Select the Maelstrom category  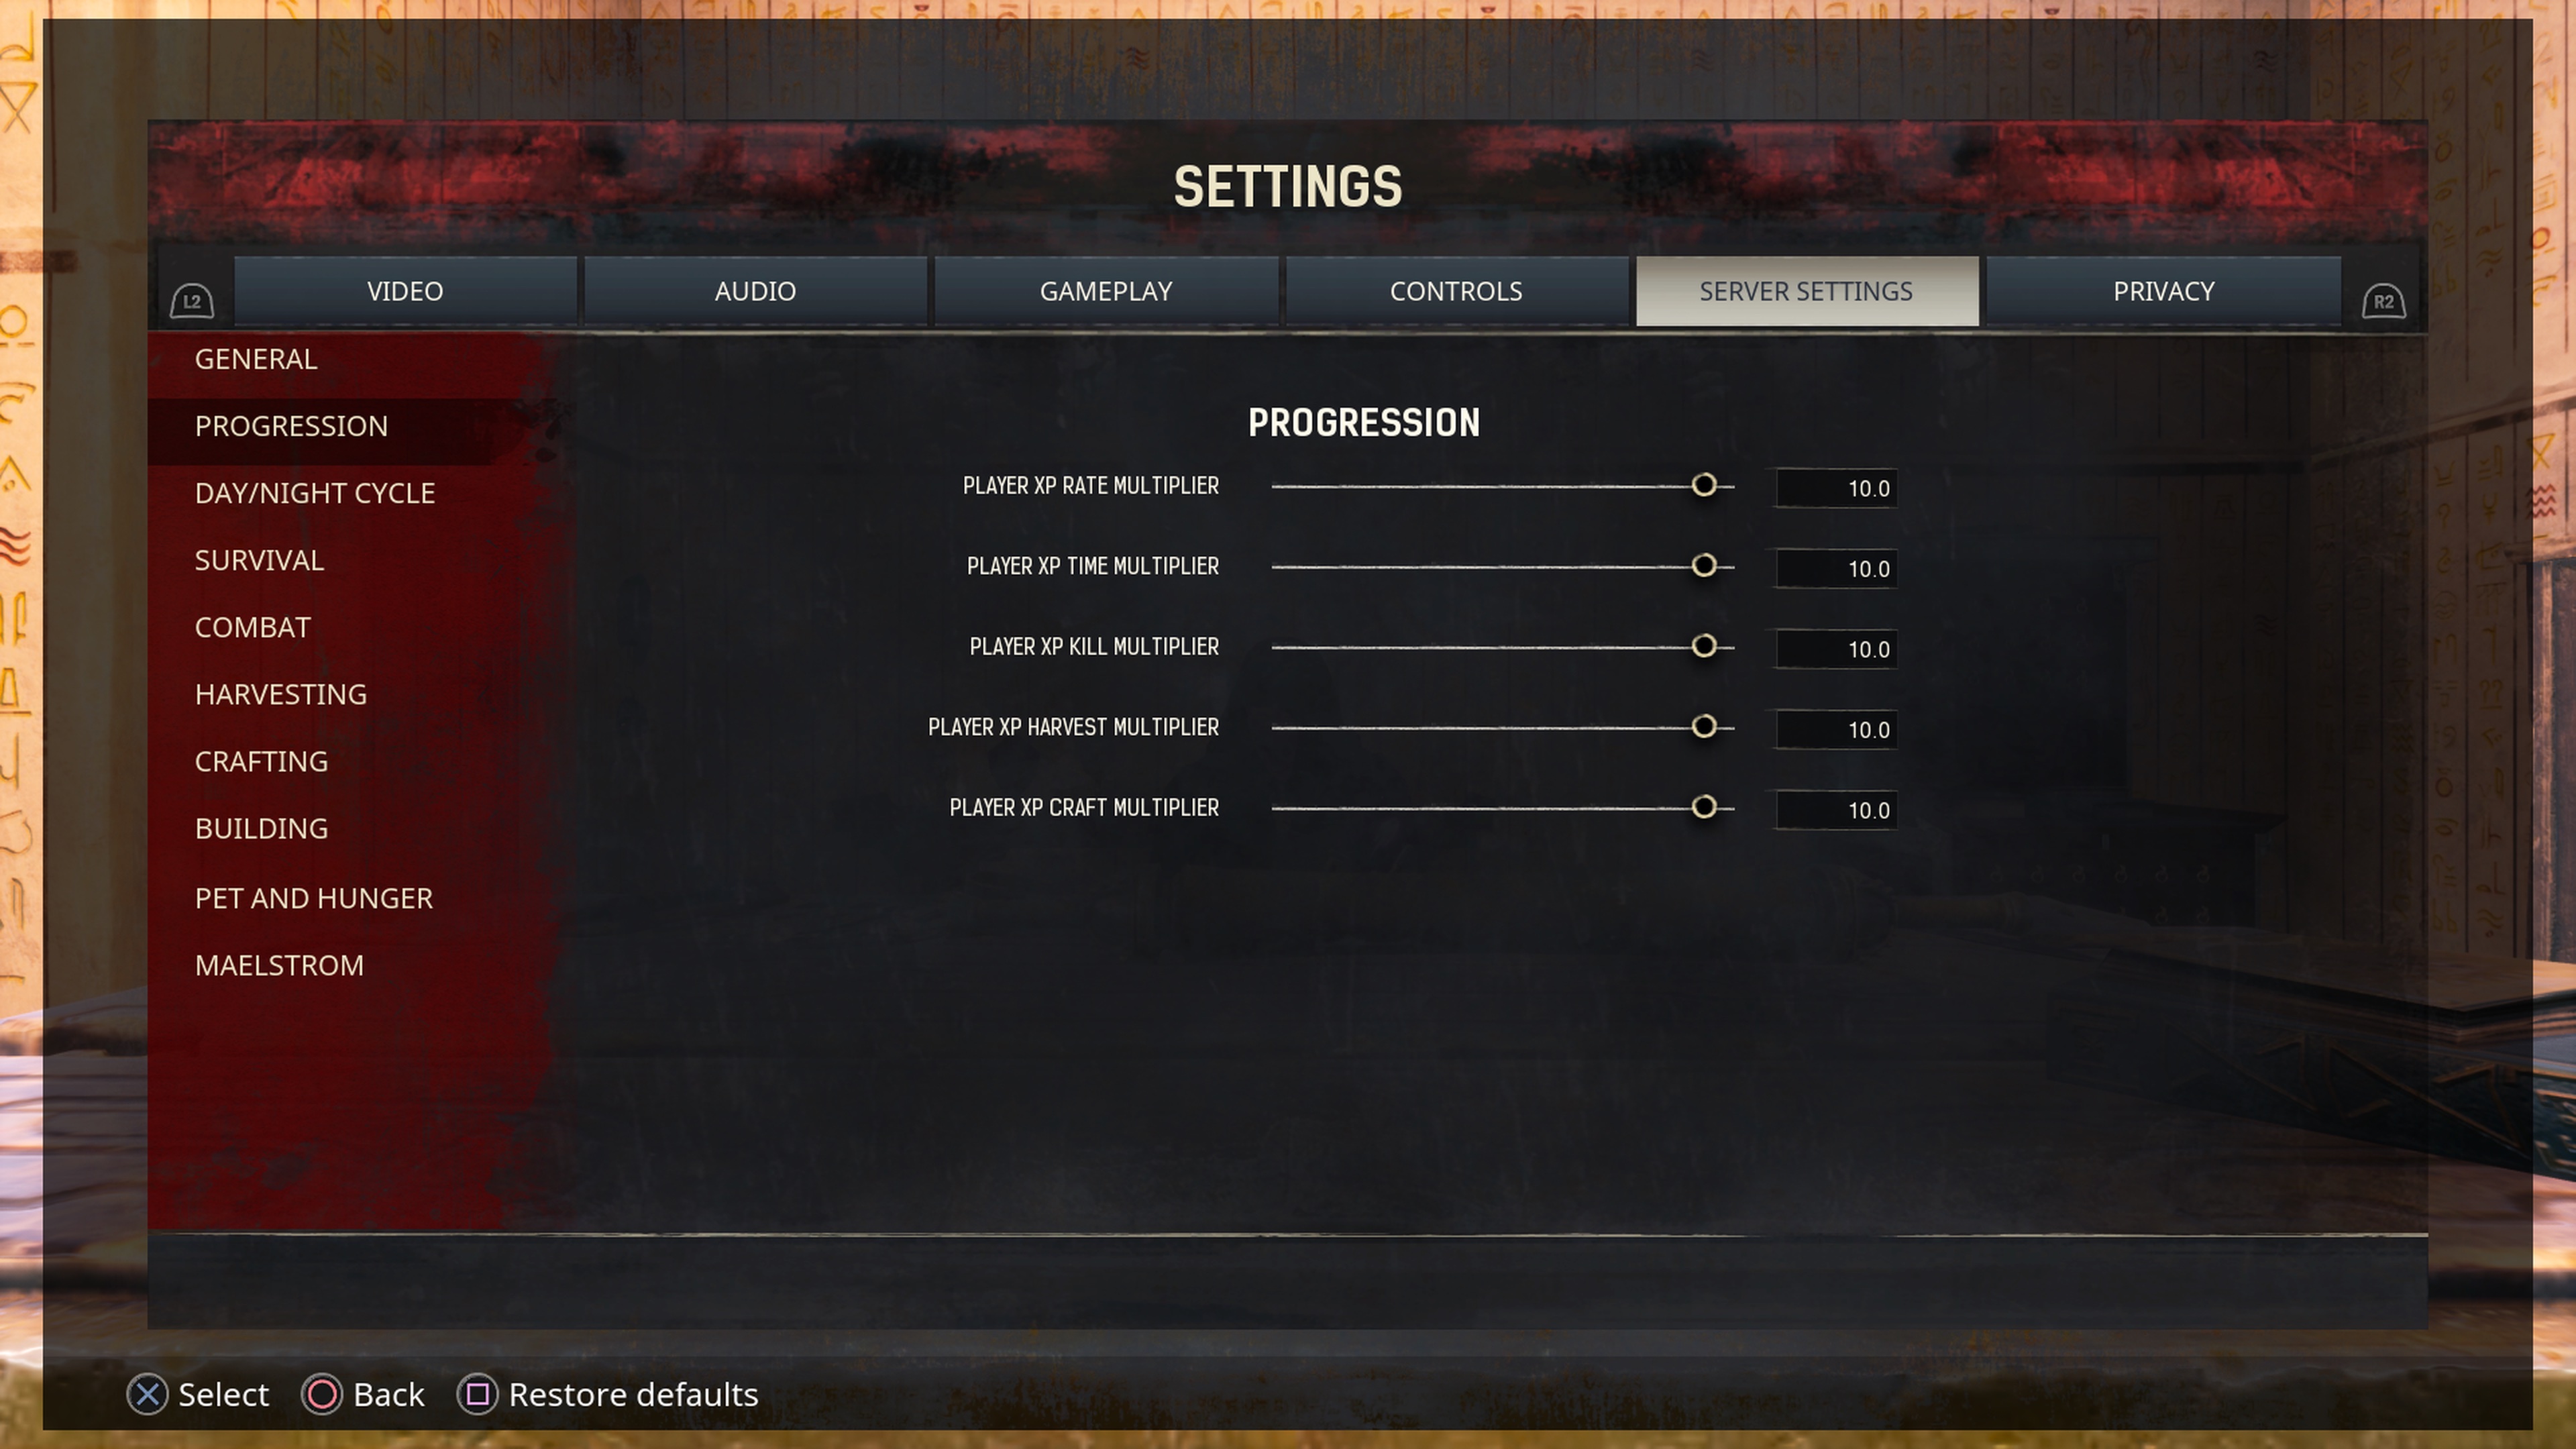279,965
